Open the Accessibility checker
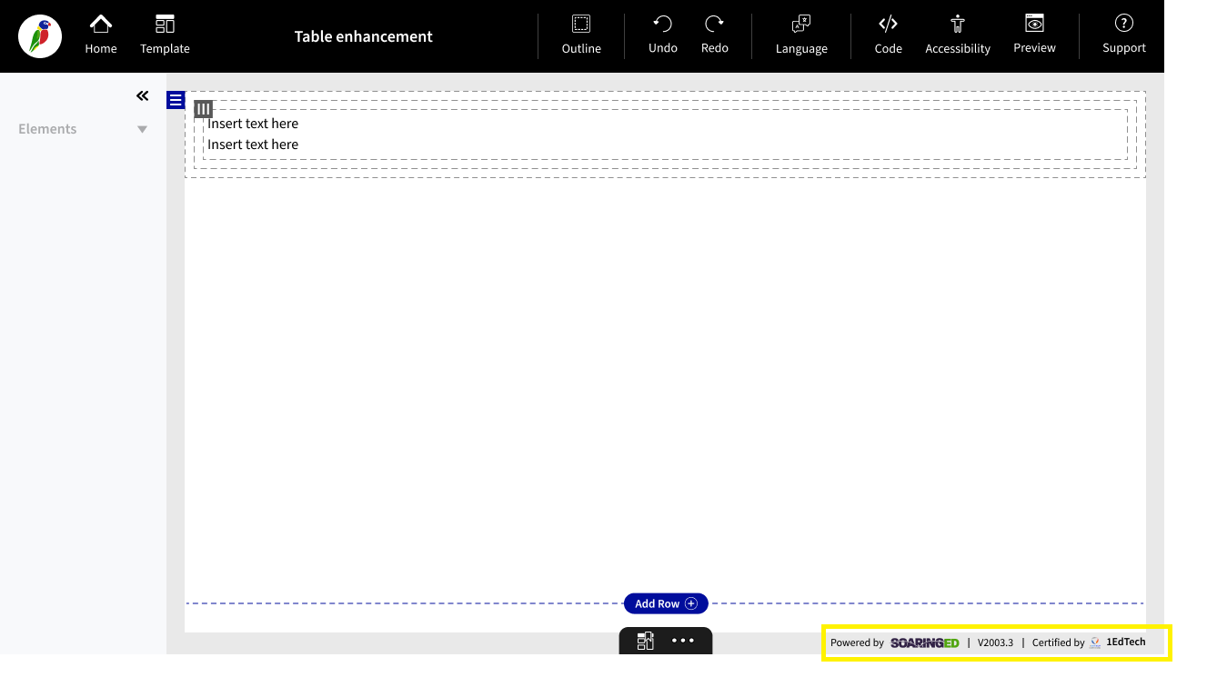Screen dimensions: 1207x697 [958, 35]
